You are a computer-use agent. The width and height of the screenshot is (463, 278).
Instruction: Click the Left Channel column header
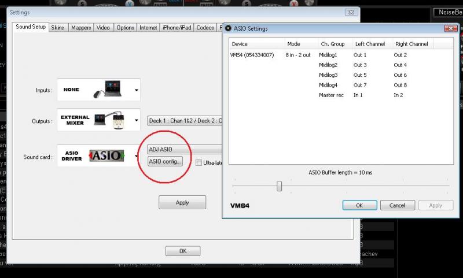[x=373, y=44]
